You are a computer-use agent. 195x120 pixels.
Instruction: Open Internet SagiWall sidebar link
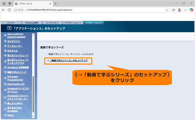tap(16, 35)
